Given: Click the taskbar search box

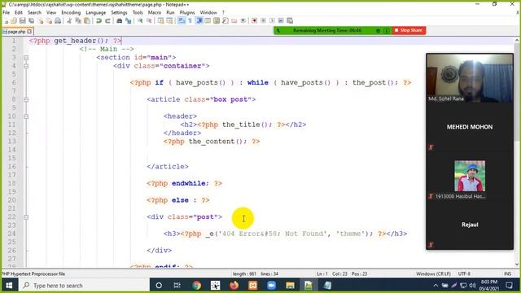Looking at the screenshot, I should click(83, 286).
